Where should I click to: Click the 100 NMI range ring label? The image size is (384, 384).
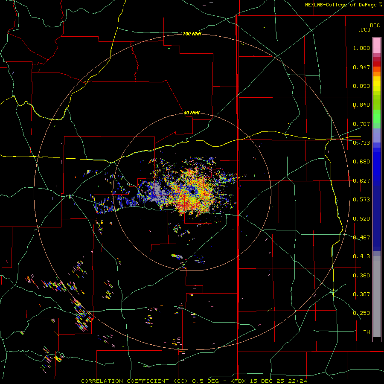tap(192, 34)
